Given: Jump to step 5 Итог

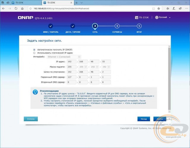Looking at the screenshot, I should click(x=139, y=26).
